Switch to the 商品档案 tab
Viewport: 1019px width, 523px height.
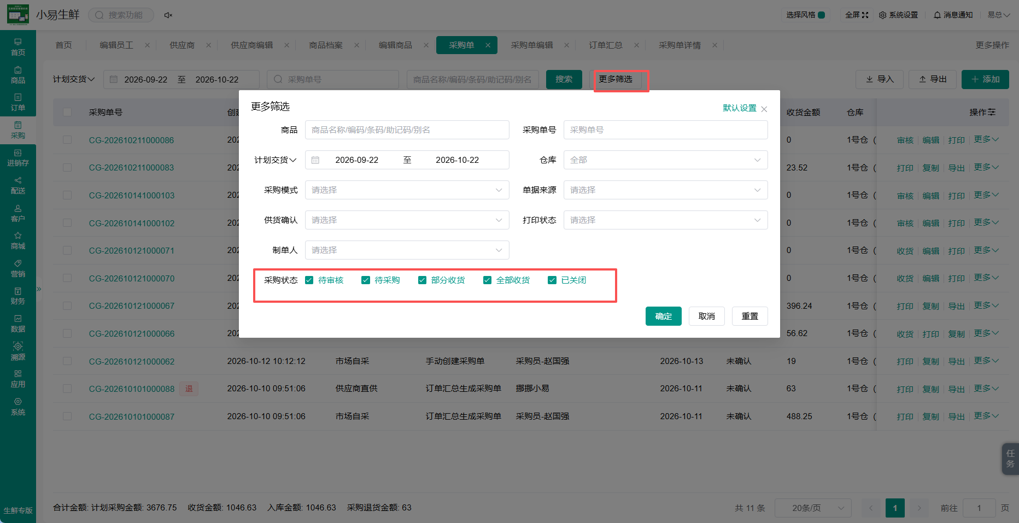tap(326, 45)
